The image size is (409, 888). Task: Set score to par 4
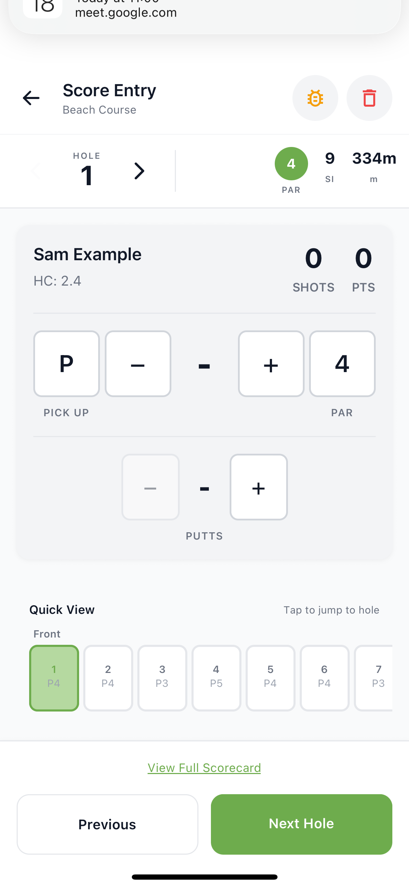pos(342,364)
